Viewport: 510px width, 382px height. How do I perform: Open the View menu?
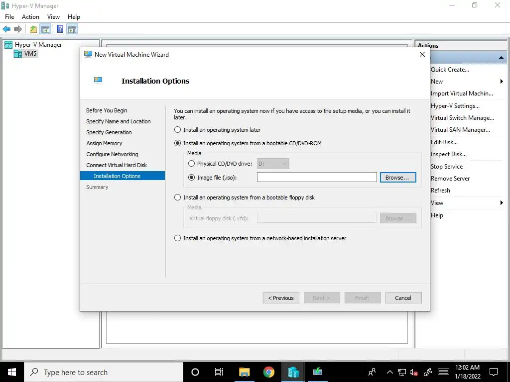pyautogui.click(x=53, y=17)
